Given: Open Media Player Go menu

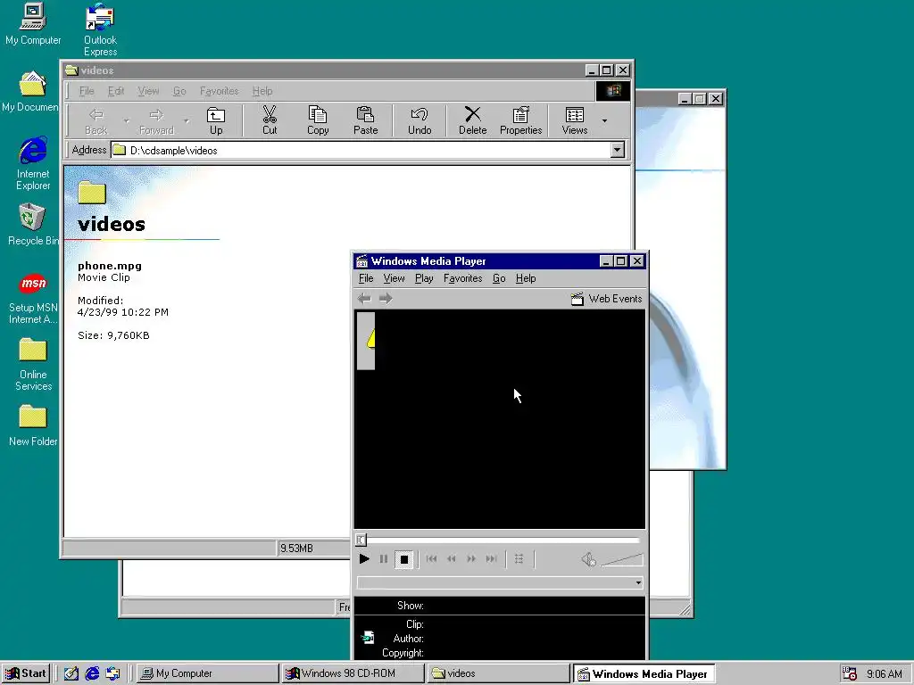Looking at the screenshot, I should pyautogui.click(x=499, y=278).
